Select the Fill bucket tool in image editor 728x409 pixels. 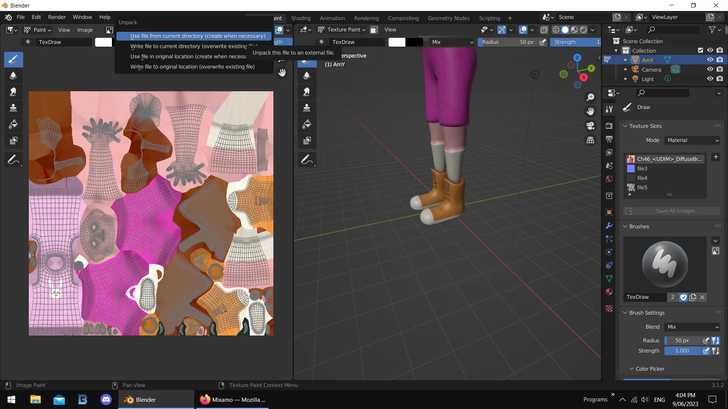[13, 124]
